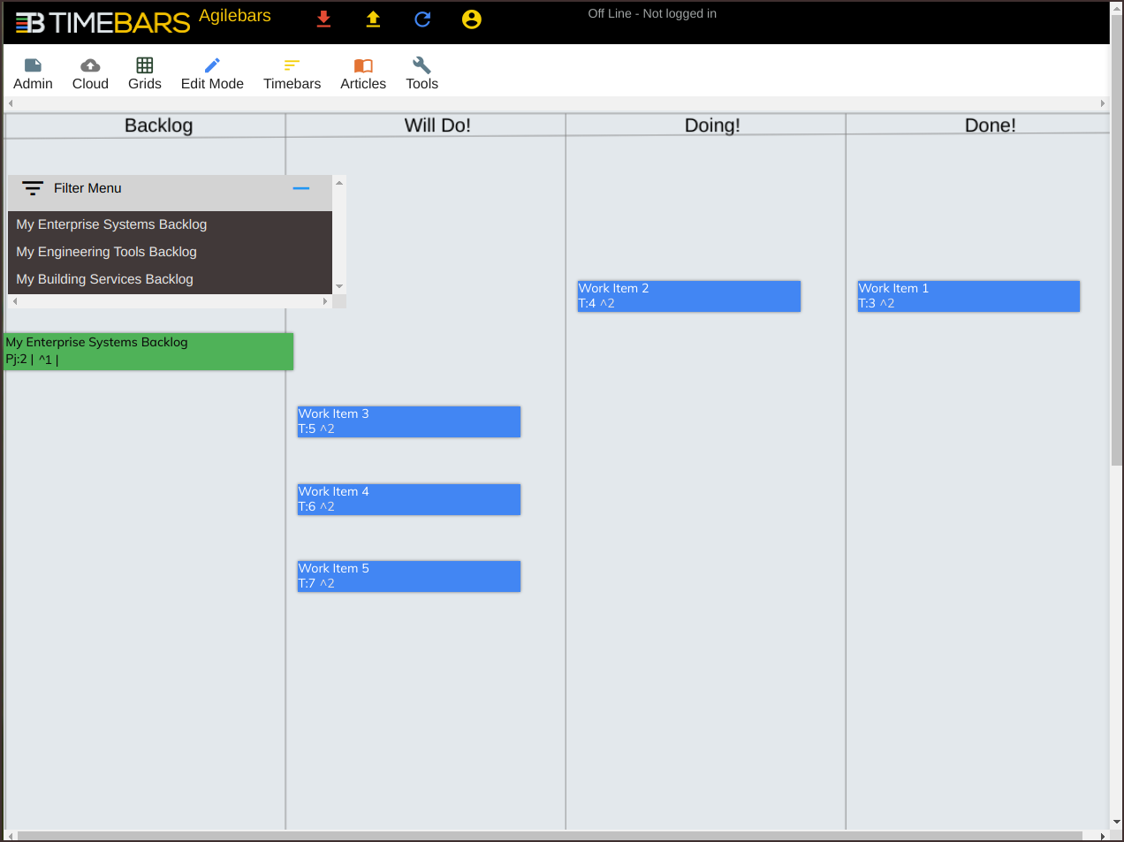Open the Cloud toolbar option
1124x842 pixels.
click(x=90, y=74)
